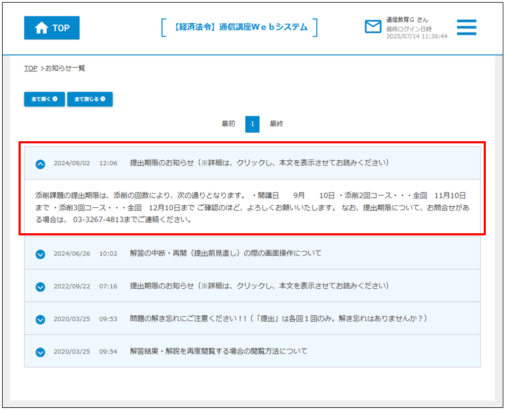Go to 最初 page link
This screenshot has height=411, width=507.
228,124
